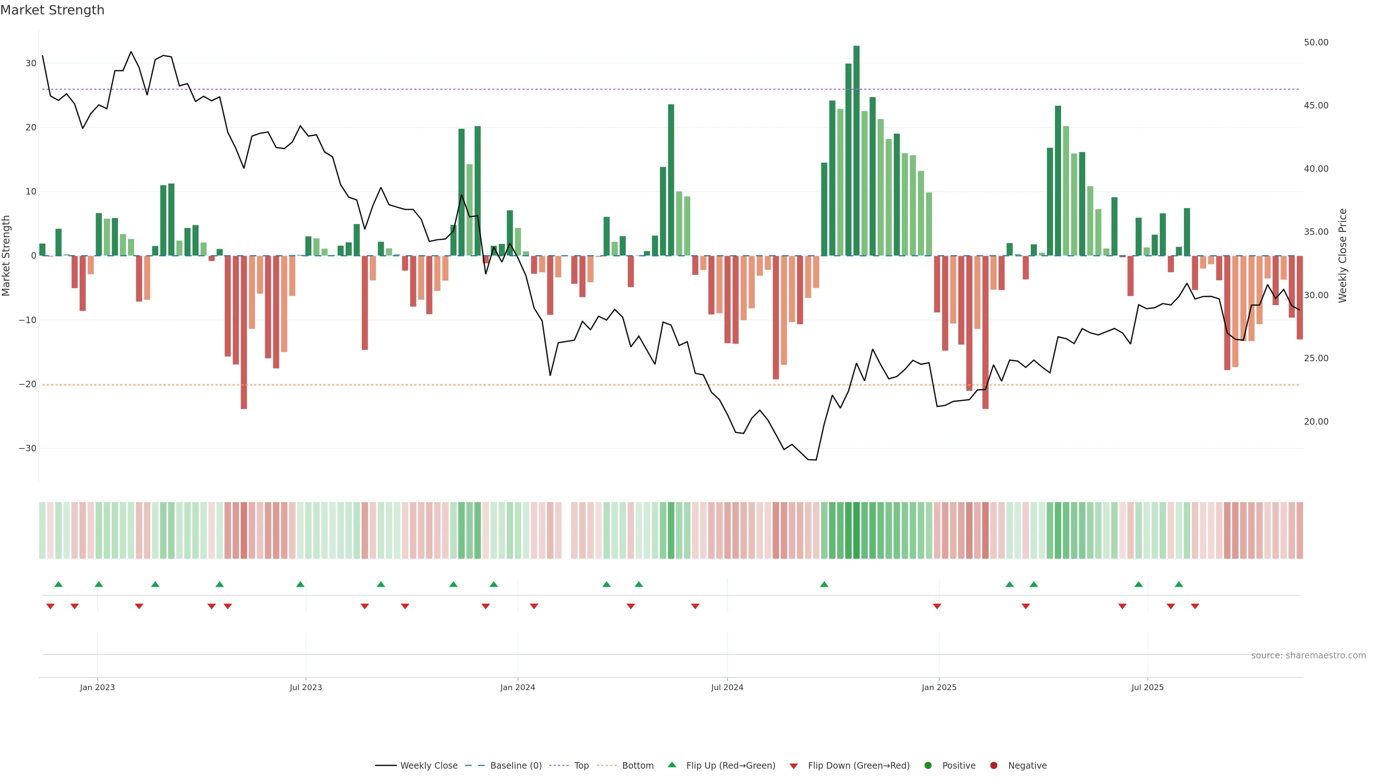Viewport: 1384px width, 778px height.
Task: Click Positive green circle legend icon
Action: pyautogui.click(x=928, y=765)
